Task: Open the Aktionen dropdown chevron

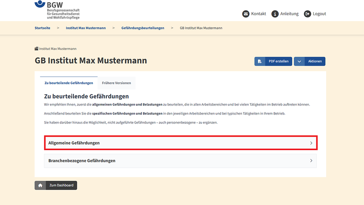Action: point(299,61)
